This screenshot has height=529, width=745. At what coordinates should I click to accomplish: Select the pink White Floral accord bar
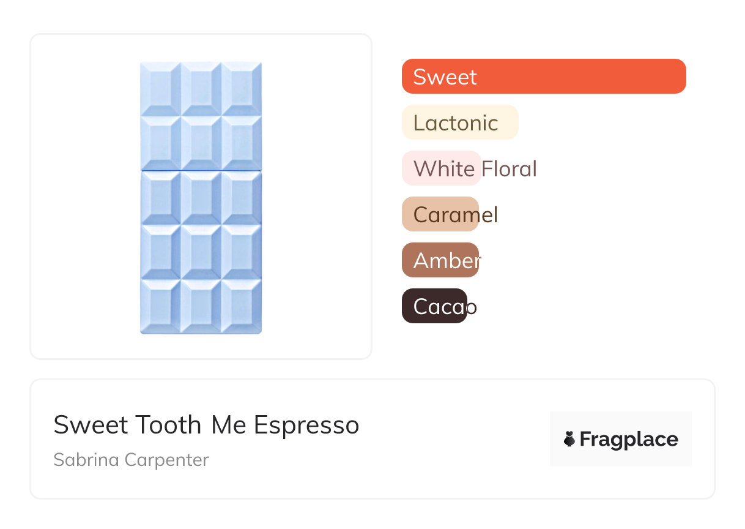click(441, 168)
